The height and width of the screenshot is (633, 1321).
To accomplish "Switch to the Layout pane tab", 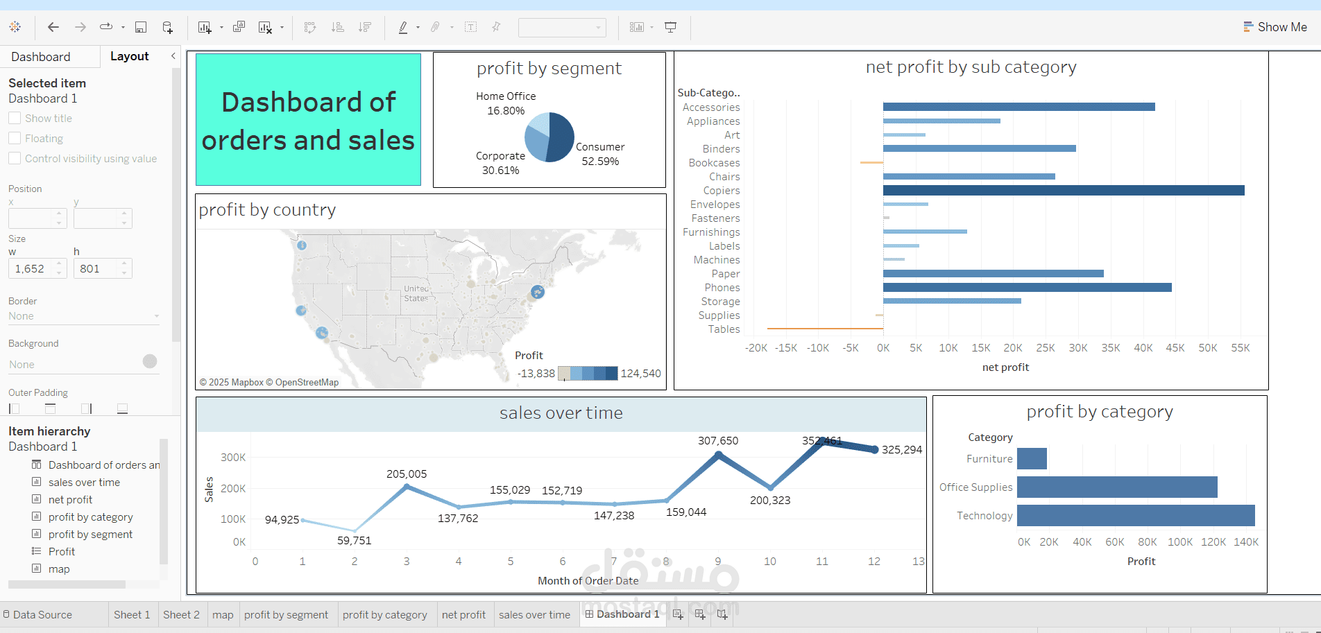I will click(129, 56).
